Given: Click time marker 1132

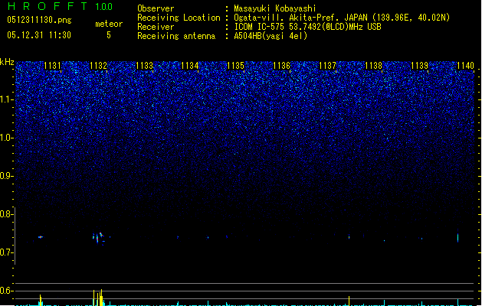Looking at the screenshot, I should pyautogui.click(x=98, y=66).
